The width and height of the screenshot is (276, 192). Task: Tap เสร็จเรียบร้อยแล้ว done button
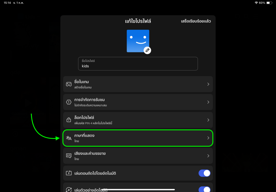(196, 21)
